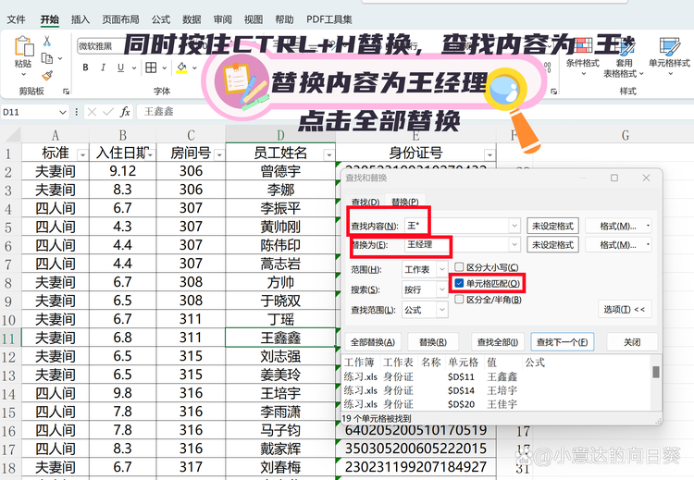Open clipboard group dialog launcher
The image size is (694, 480).
point(66,92)
